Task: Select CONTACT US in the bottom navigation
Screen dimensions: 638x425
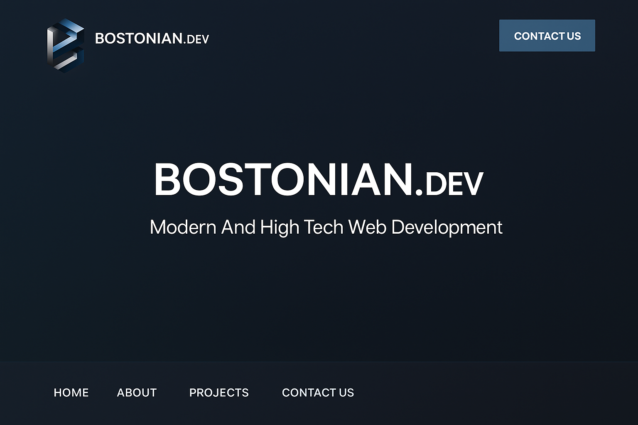Action: pos(318,393)
